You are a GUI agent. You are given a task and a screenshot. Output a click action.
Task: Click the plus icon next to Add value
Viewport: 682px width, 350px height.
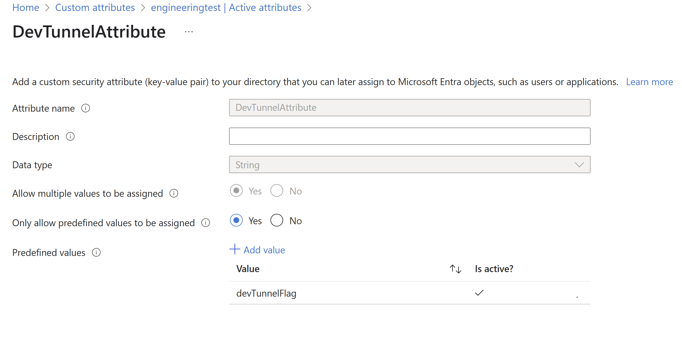[x=235, y=249]
